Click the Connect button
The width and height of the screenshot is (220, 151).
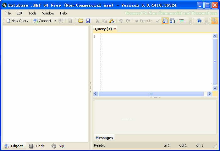pos(43,21)
